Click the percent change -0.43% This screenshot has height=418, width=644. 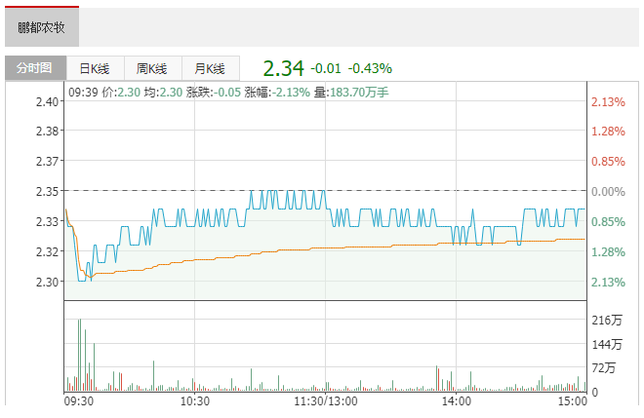click(x=370, y=68)
